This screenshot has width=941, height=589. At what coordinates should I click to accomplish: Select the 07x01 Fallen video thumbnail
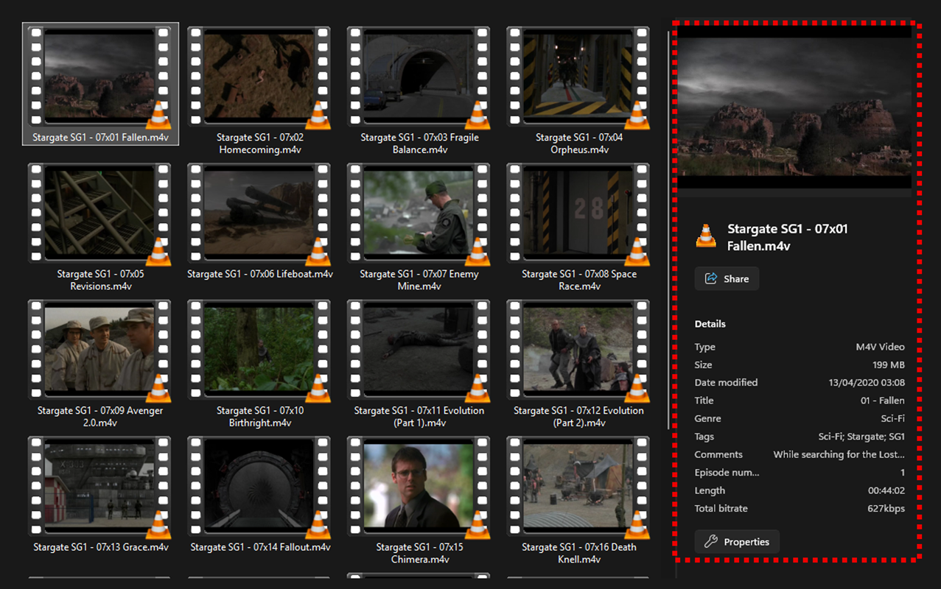coord(99,77)
